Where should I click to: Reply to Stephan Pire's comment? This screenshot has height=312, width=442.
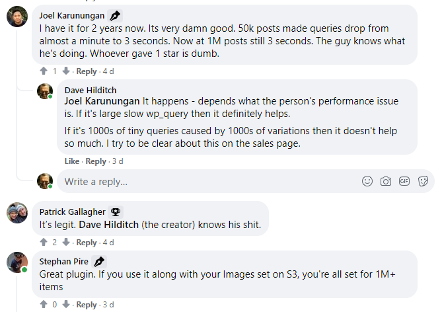click(86, 305)
